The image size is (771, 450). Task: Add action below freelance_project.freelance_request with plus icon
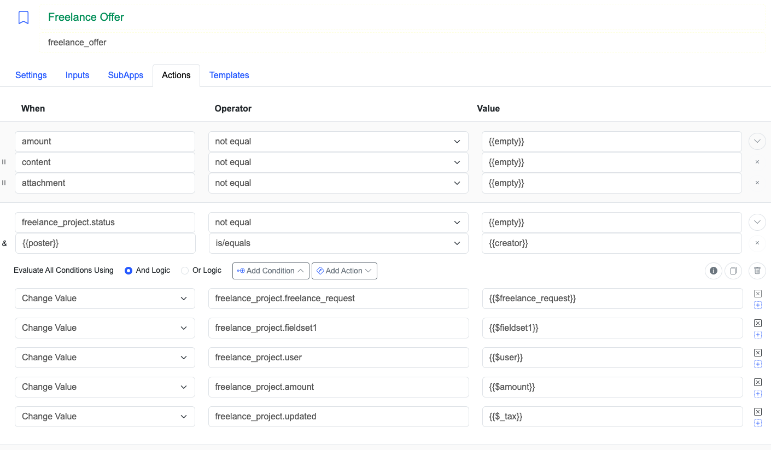[758, 305]
